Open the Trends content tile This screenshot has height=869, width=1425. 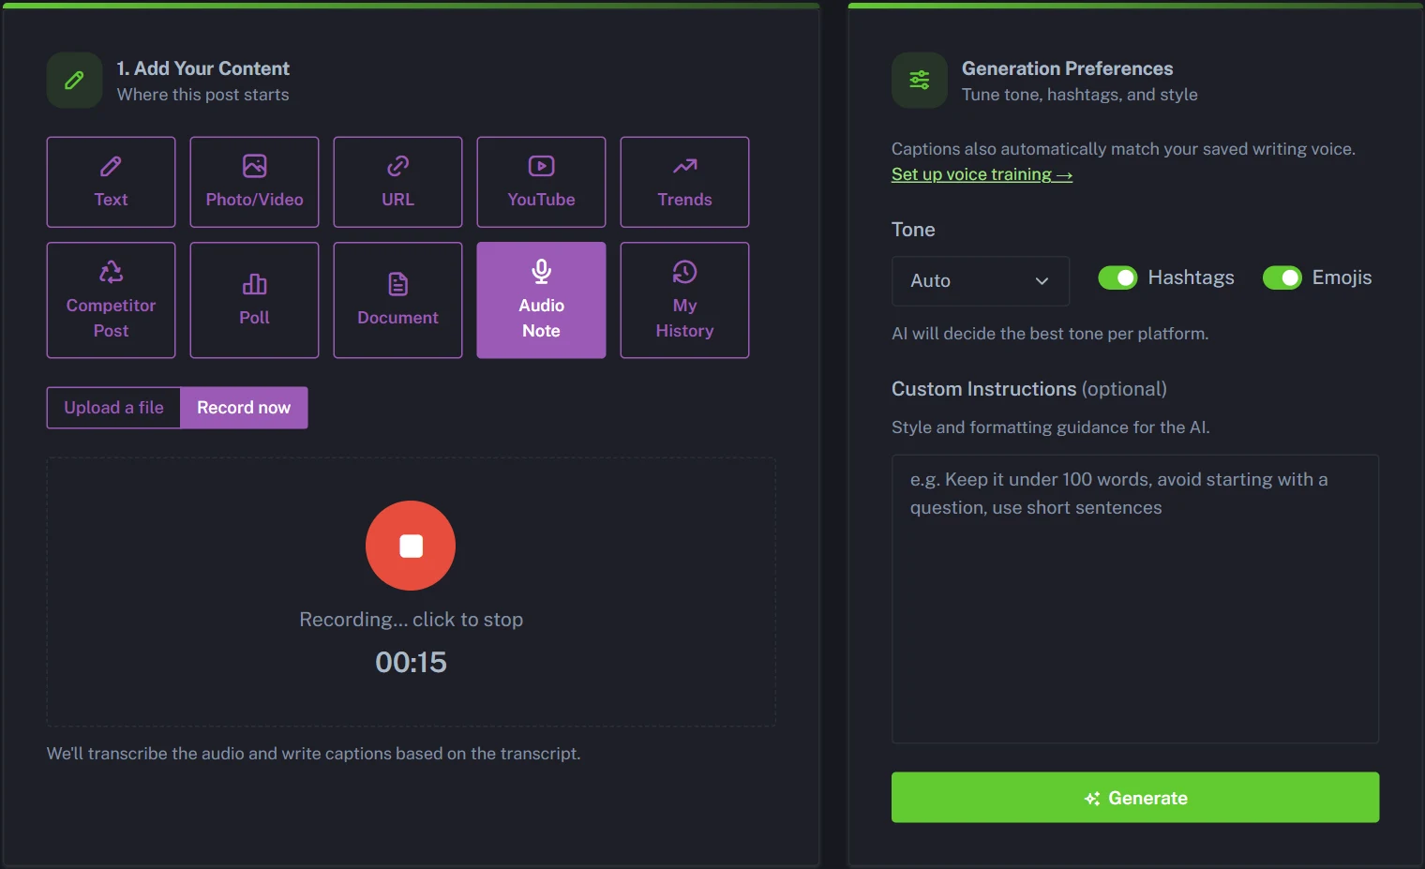pyautogui.click(x=684, y=182)
